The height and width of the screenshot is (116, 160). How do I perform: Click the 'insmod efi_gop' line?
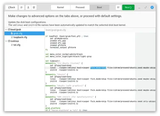click(x=58, y=41)
